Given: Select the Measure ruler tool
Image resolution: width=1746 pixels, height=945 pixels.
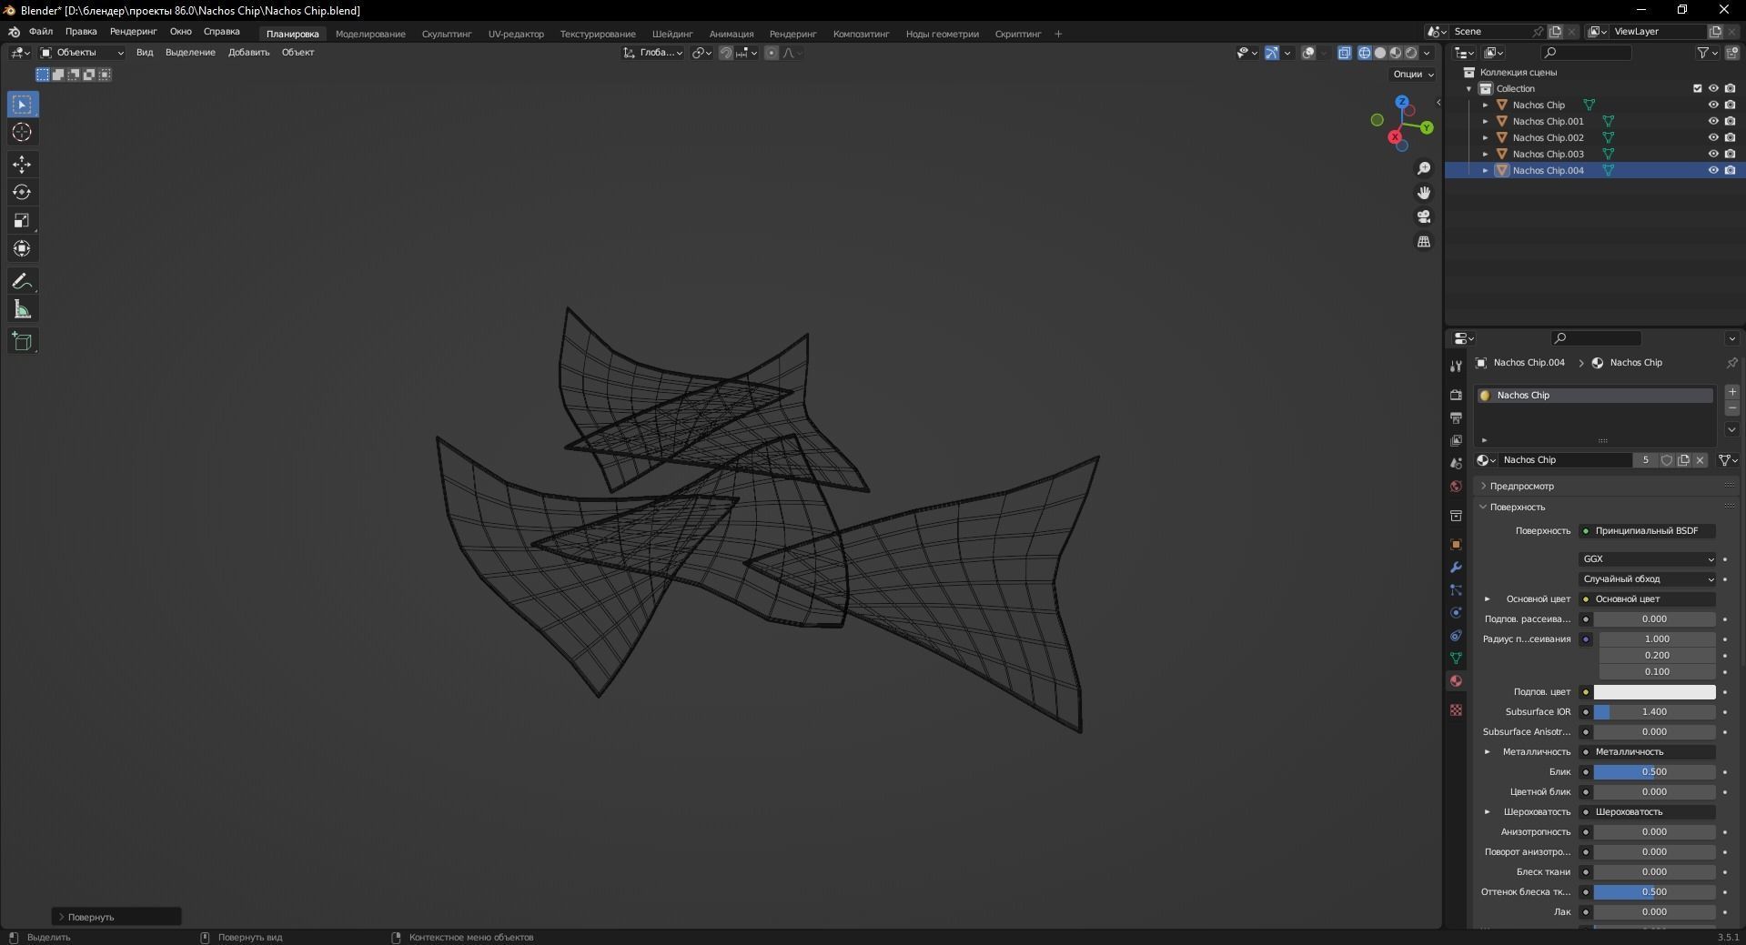Looking at the screenshot, I should 22,310.
